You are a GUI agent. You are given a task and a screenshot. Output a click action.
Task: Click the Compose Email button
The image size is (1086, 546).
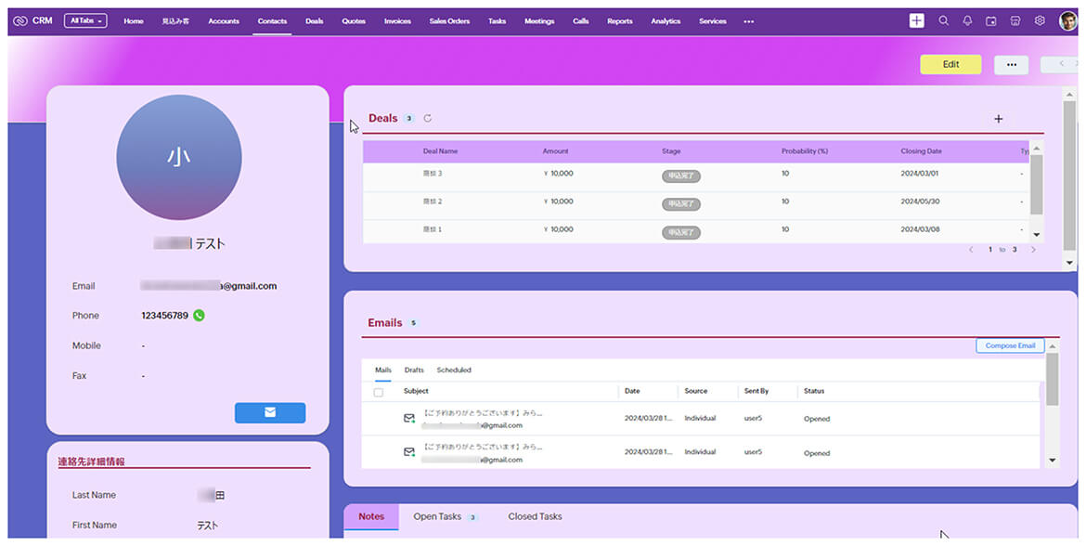pyautogui.click(x=1010, y=345)
